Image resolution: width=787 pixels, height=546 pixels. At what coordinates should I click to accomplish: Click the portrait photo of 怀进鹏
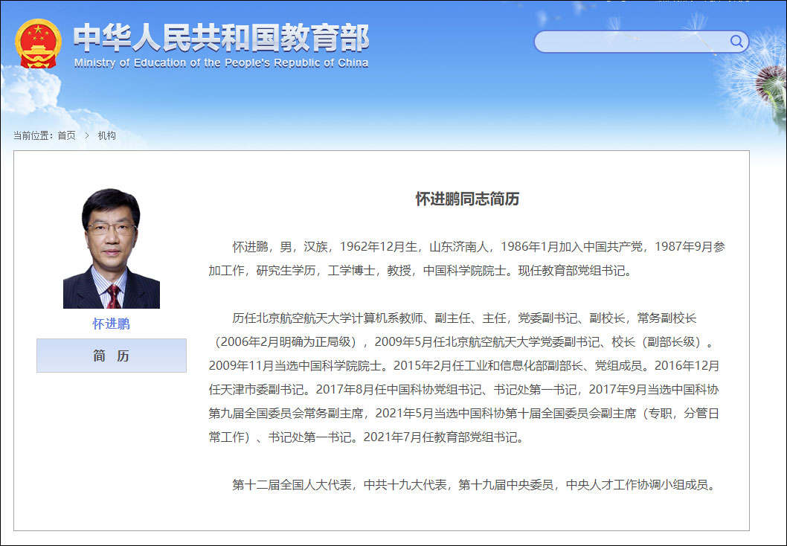point(110,245)
